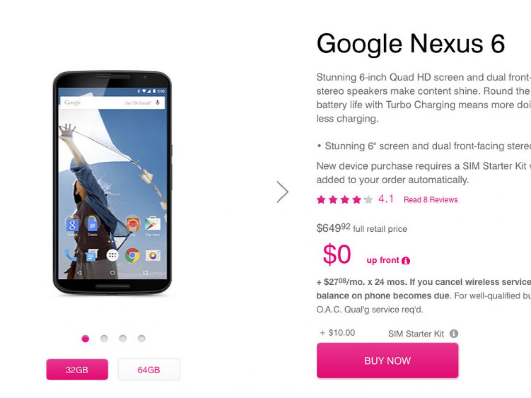
Task: Select the third image carousel dot
Action: point(123,339)
